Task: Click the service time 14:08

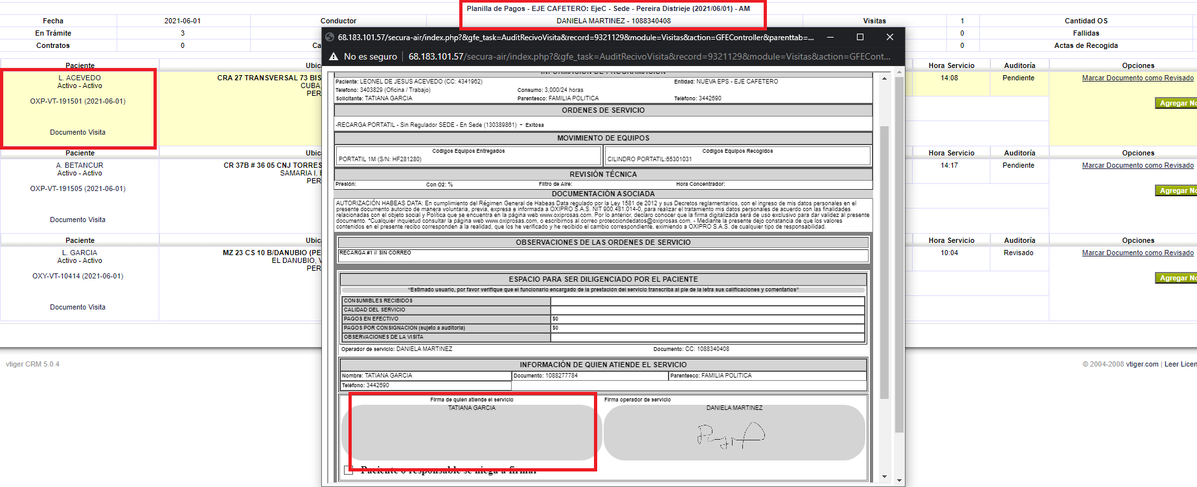Action: tap(949, 78)
